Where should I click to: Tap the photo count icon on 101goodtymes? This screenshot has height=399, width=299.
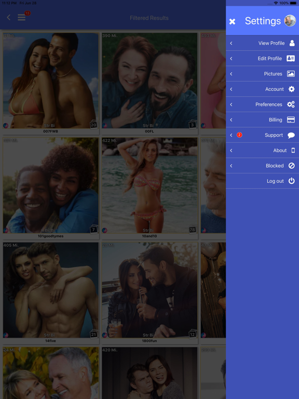(93, 230)
